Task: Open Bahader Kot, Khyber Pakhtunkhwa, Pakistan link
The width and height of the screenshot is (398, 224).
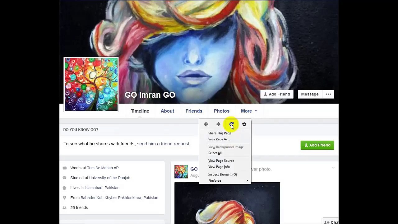Action: tap(119, 198)
